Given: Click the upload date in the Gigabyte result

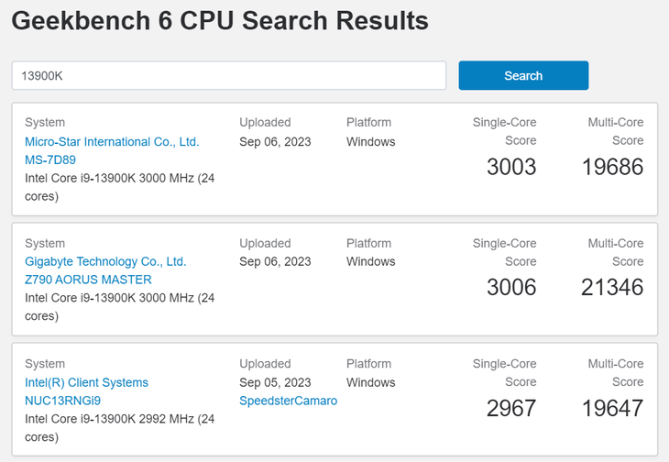Looking at the screenshot, I should coord(275,261).
